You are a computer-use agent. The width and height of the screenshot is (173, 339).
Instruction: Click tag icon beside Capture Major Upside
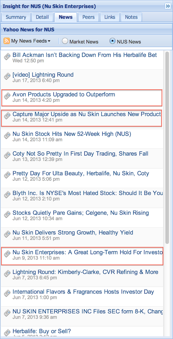click(x=7, y=116)
